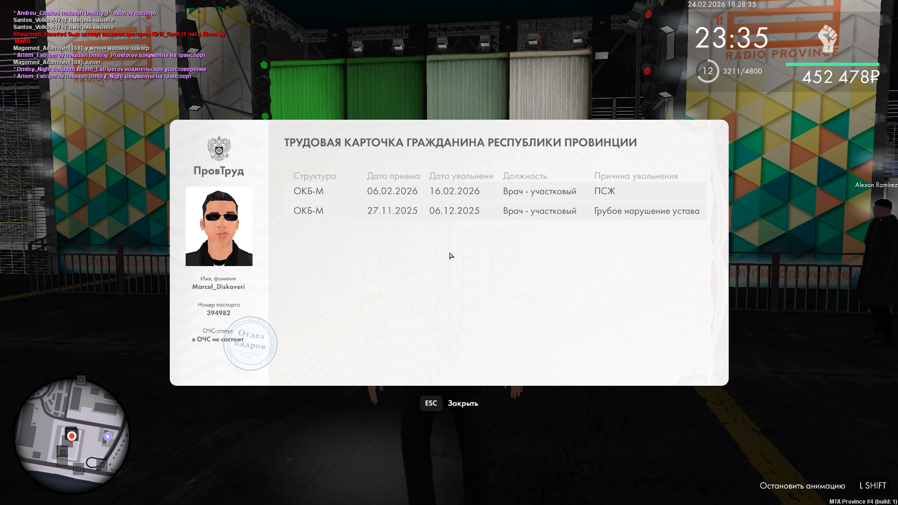This screenshot has width=898, height=505.
Task: Click the Alexan Ramirez player name tag
Action: [x=876, y=185]
